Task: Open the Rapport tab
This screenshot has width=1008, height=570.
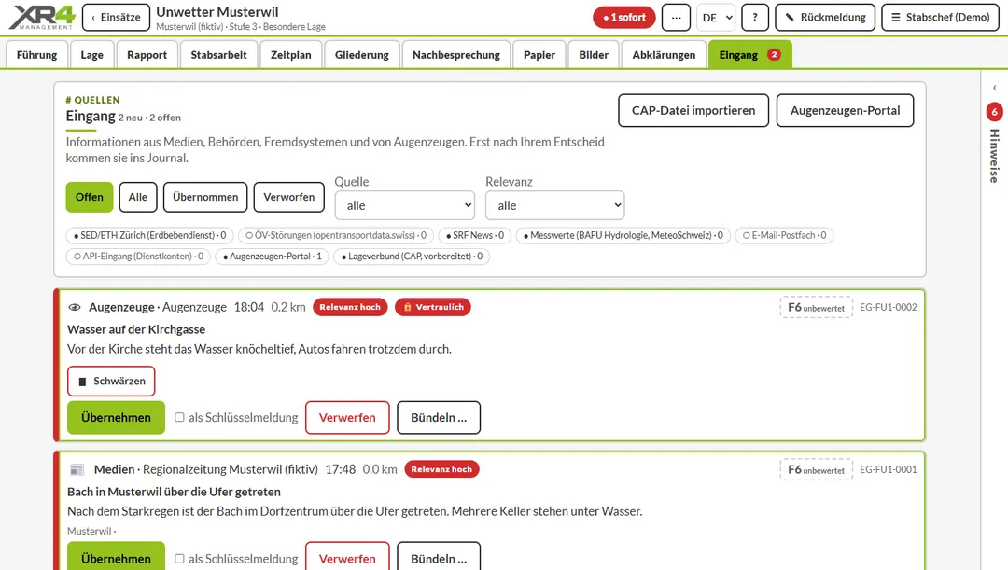Action: tap(147, 55)
